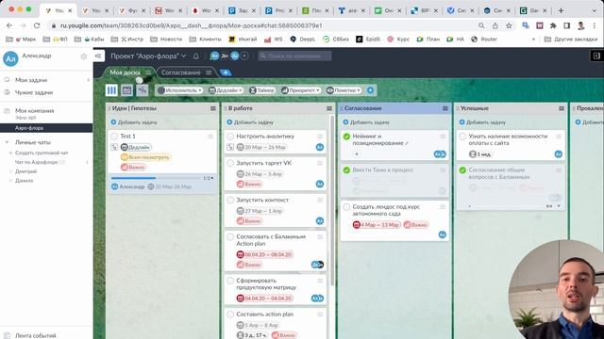Switch to the calendar view icon
The image size is (604, 339).
click(x=126, y=90)
